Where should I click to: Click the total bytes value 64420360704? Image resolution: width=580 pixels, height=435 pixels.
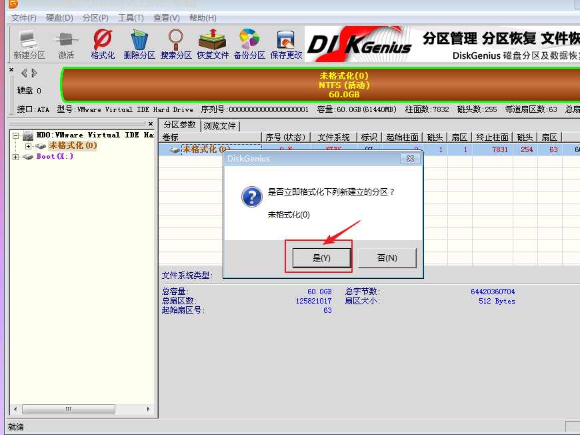click(493, 292)
